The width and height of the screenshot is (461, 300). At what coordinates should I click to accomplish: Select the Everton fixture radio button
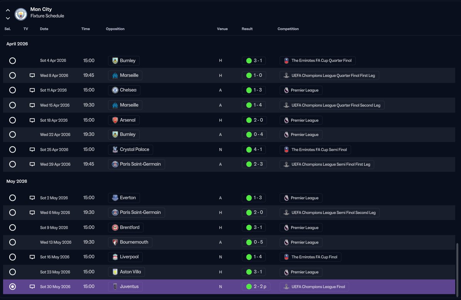pos(12,198)
